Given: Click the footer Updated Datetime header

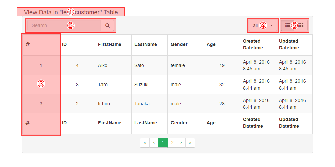Looking at the screenshot, I should coord(289,123).
